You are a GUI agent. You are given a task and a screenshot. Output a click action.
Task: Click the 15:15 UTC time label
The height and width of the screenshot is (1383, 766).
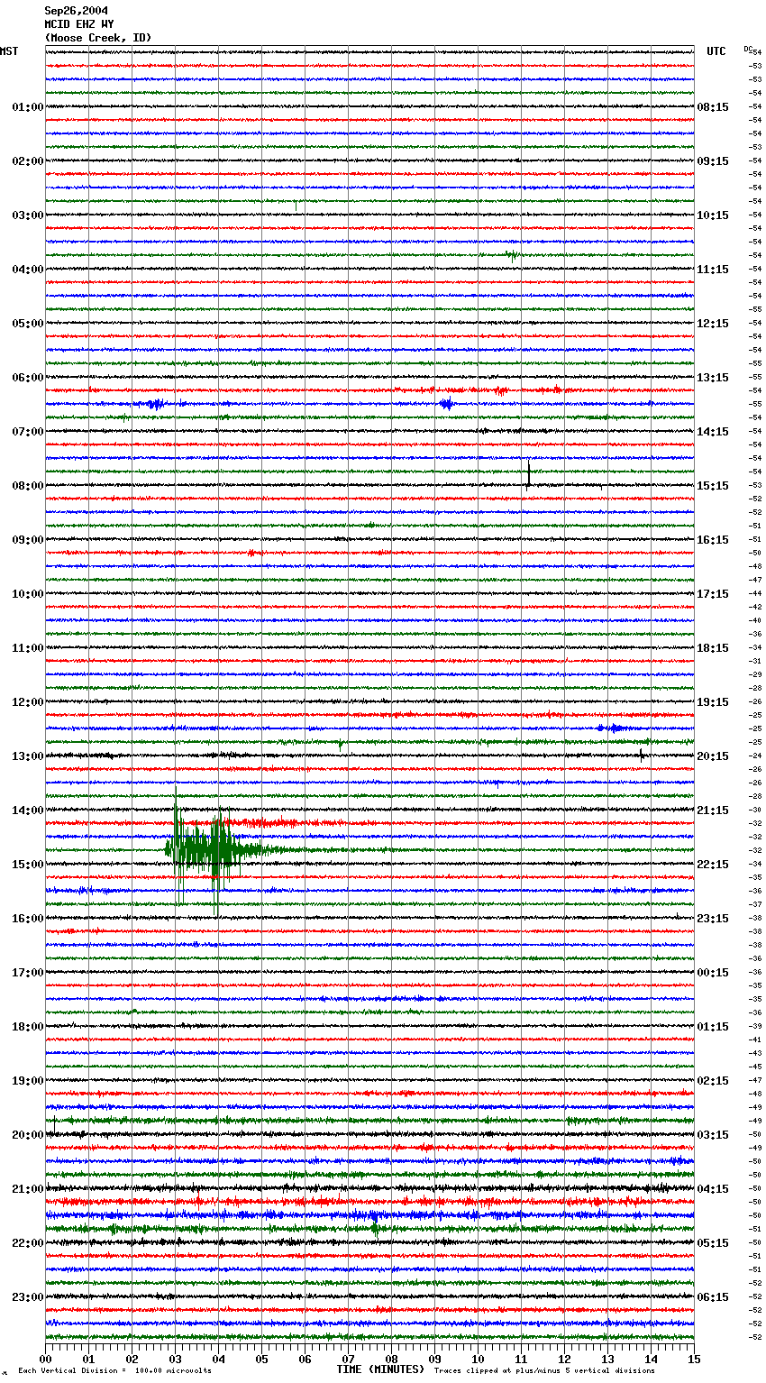[x=713, y=486]
